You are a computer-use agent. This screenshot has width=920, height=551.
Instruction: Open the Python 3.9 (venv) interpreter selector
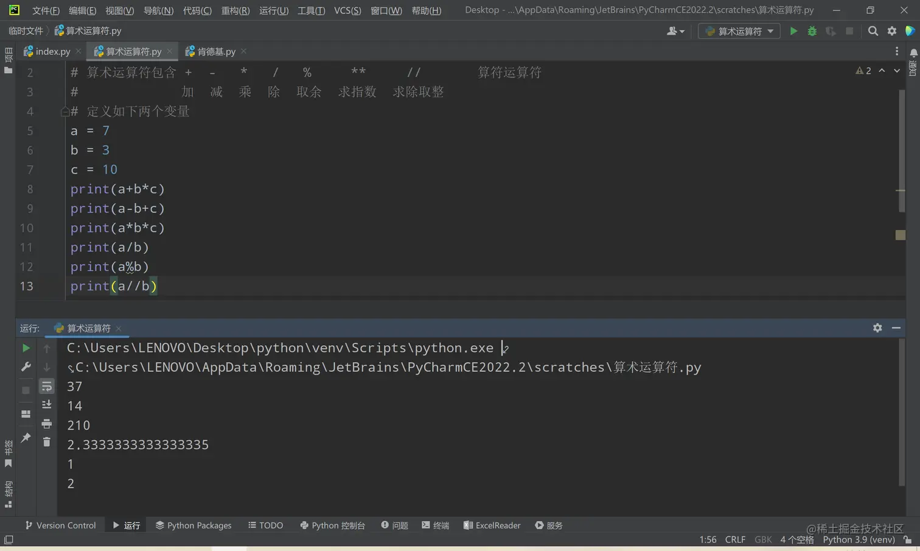click(859, 540)
